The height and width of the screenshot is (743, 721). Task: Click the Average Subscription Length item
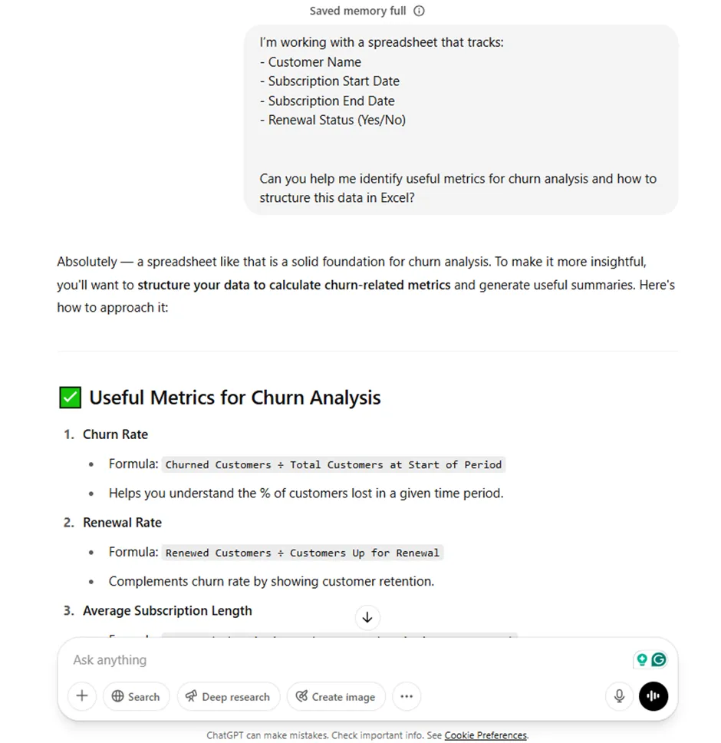167,611
